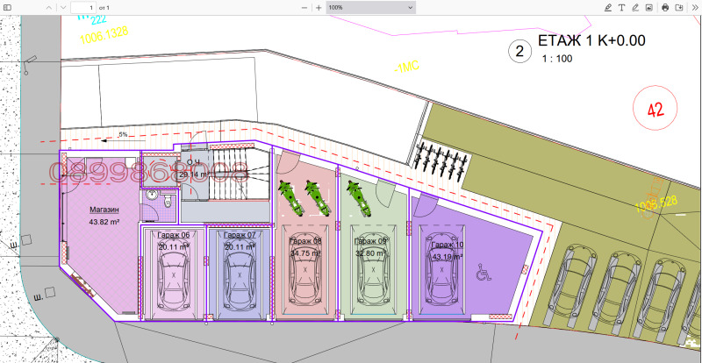Select the add image tool

click(x=648, y=7)
